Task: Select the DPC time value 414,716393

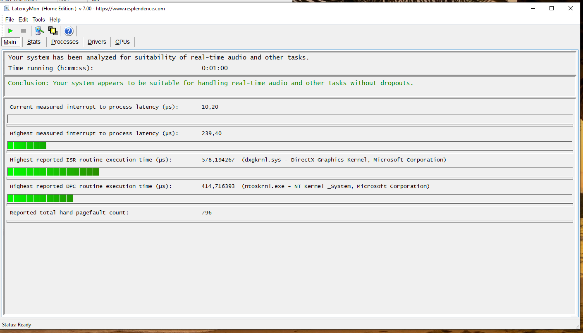Action: [x=218, y=186]
